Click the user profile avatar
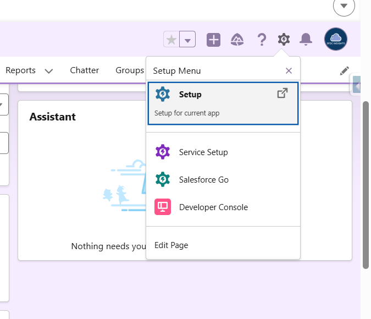This screenshot has width=371, height=319. 335,40
